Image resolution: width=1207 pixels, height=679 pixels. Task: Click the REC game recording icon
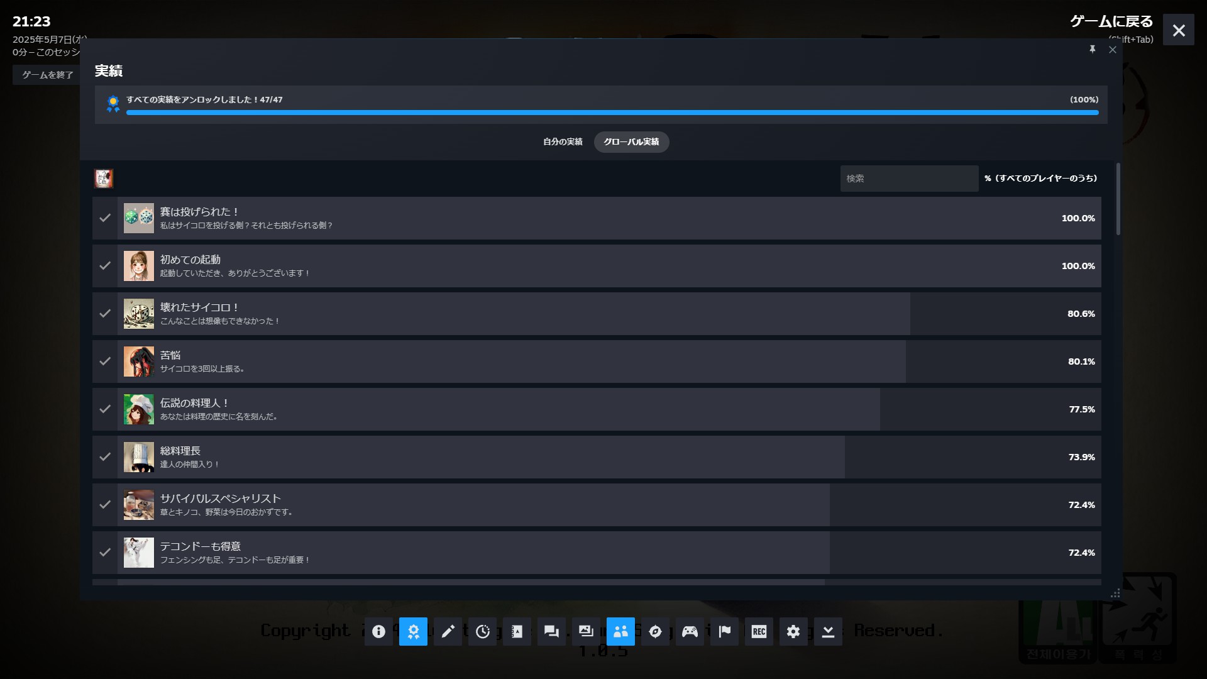coord(759,631)
